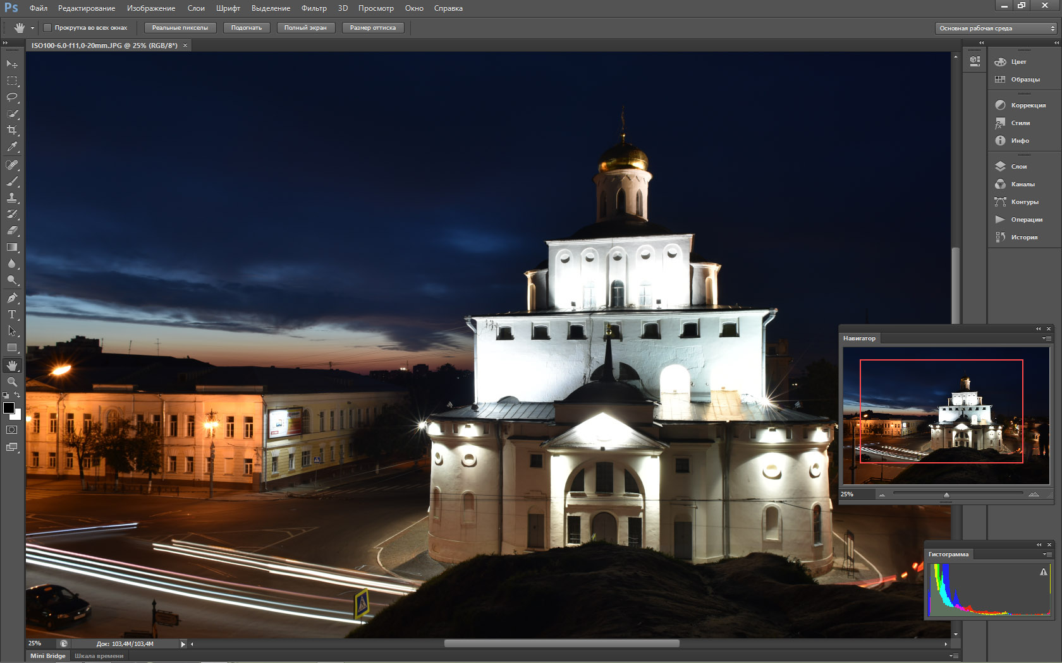The height and width of the screenshot is (663, 1062).
Task: Open the Navigator panel options menu
Action: coord(1047,338)
